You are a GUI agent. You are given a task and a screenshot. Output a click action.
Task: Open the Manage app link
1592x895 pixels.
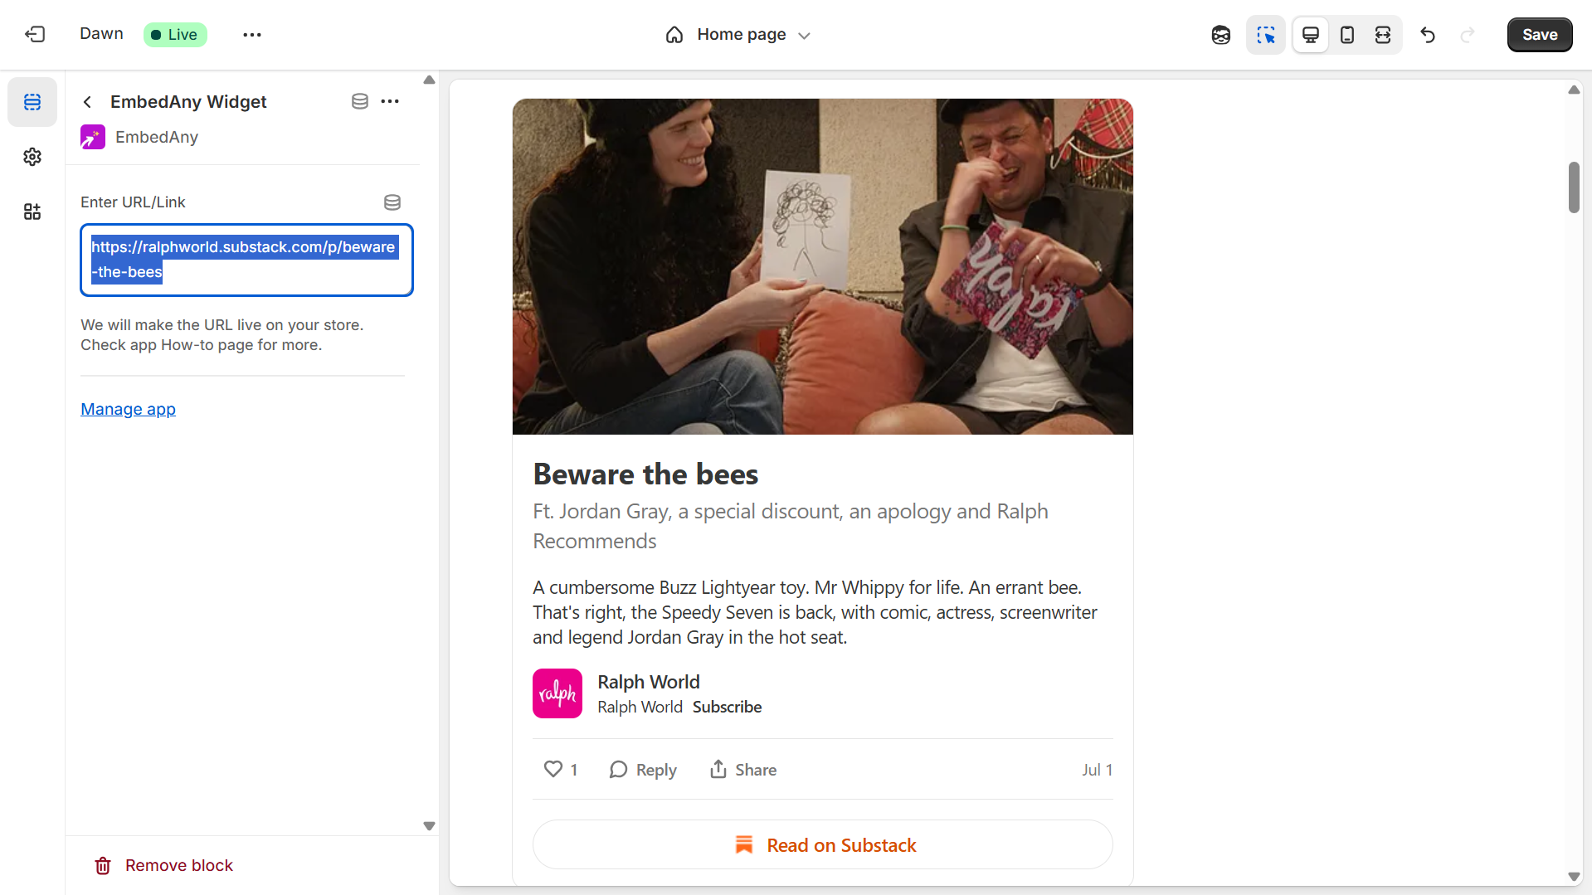pos(128,409)
